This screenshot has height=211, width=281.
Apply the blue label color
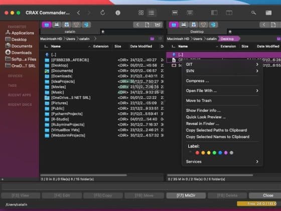(220, 153)
